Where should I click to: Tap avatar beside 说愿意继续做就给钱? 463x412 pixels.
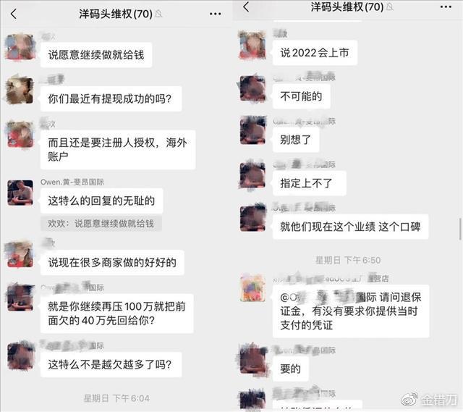click(20, 47)
